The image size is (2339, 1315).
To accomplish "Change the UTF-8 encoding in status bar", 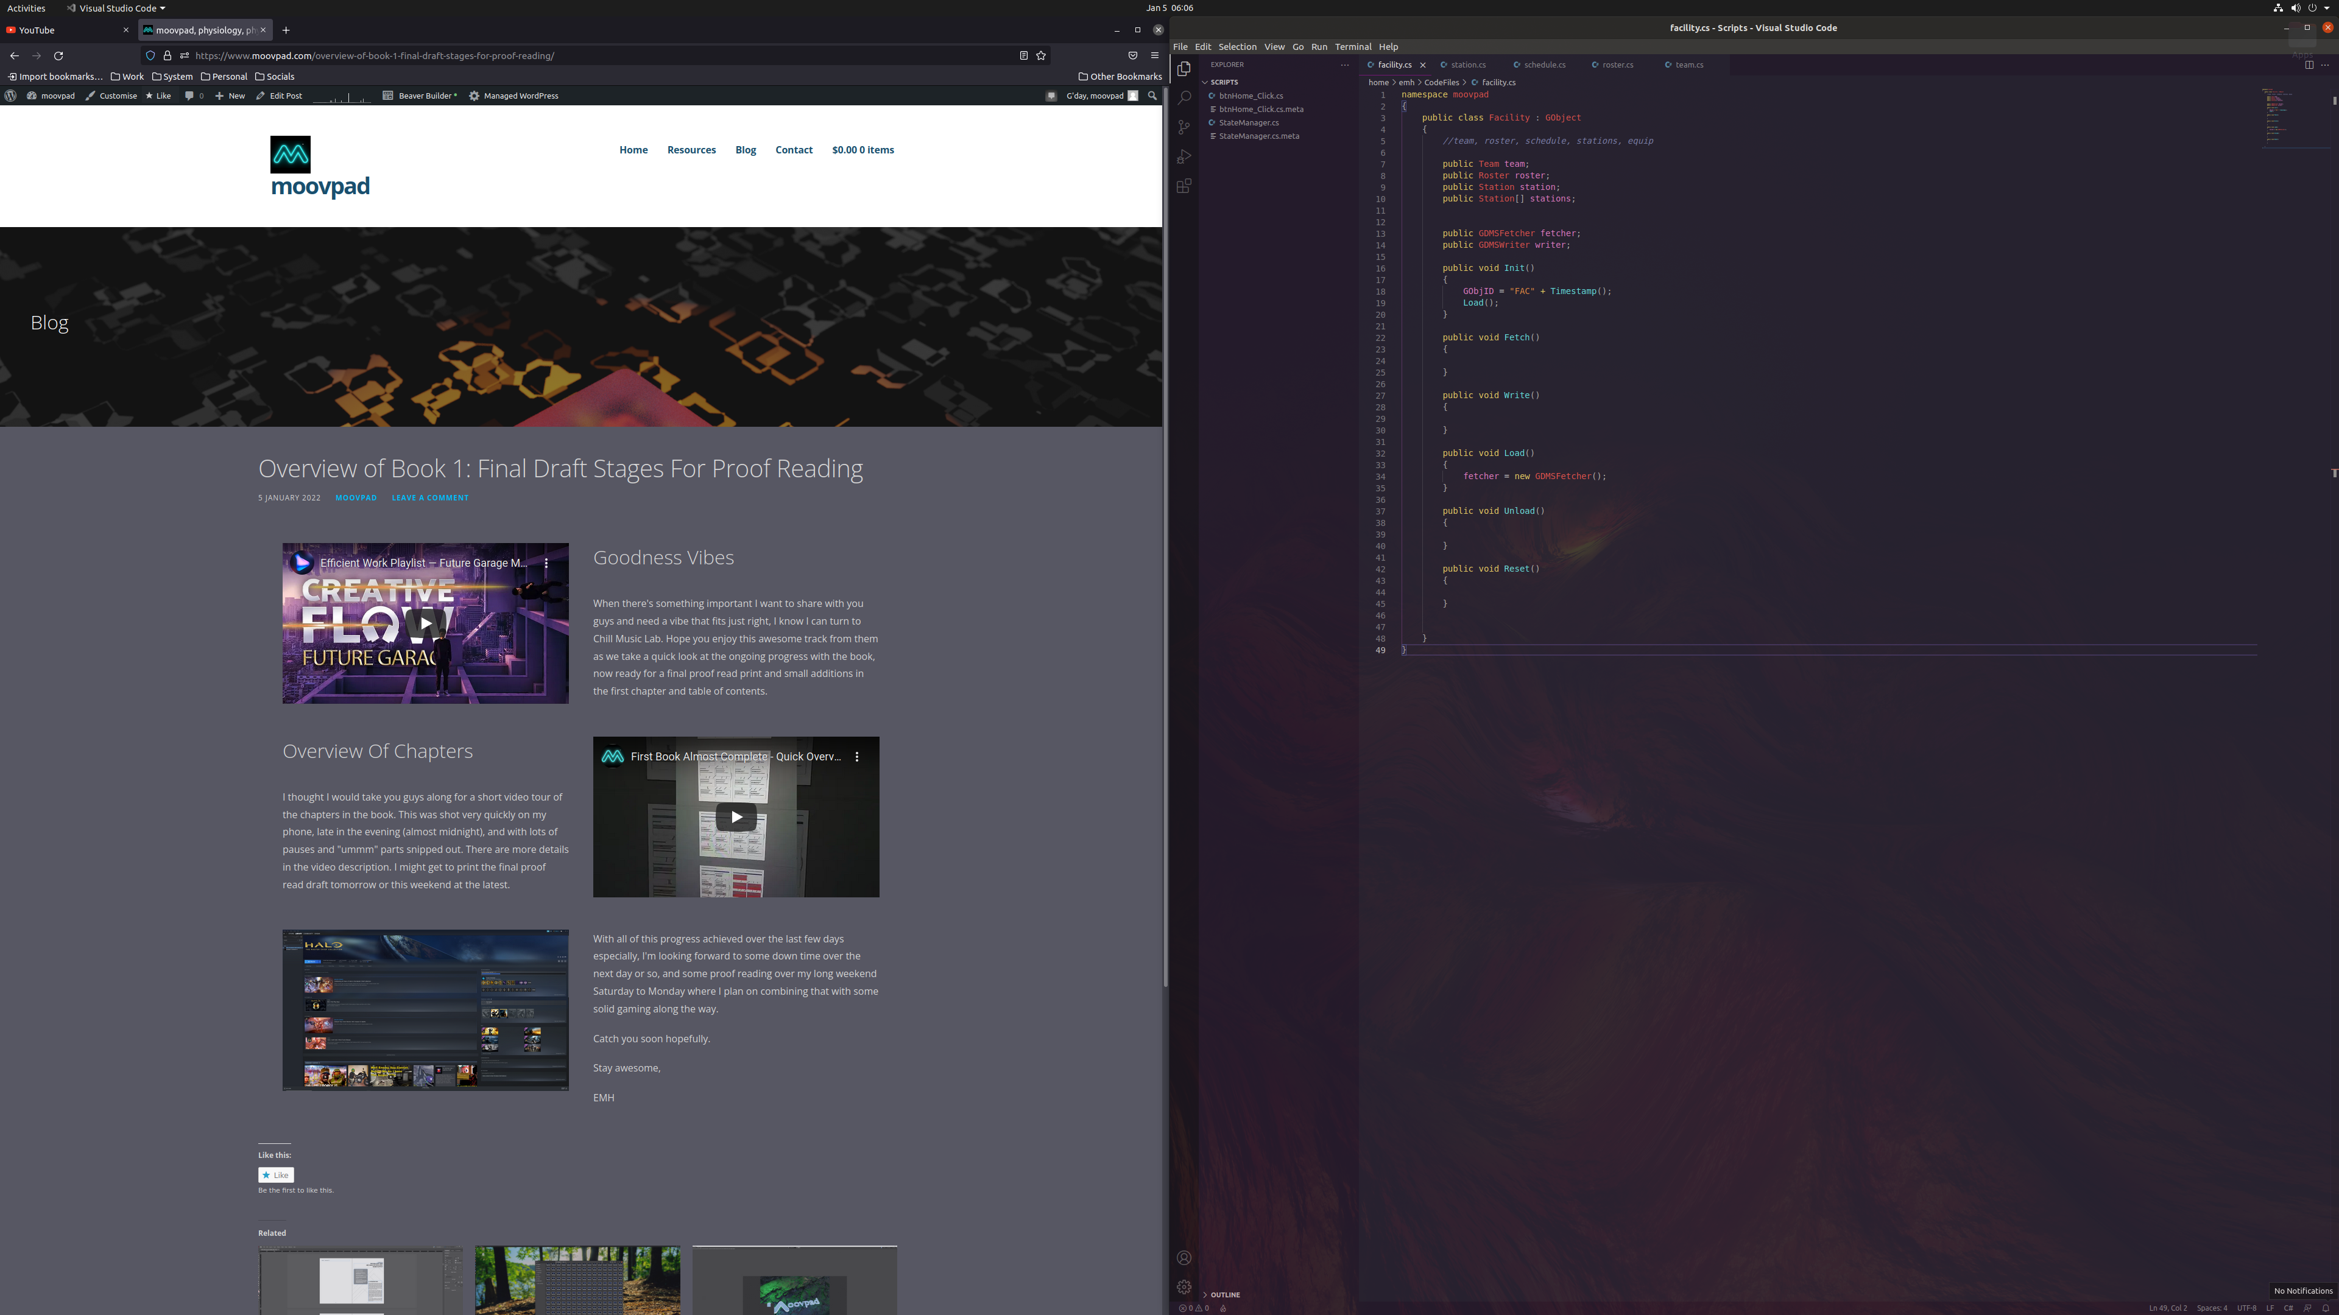I will (x=2246, y=1308).
